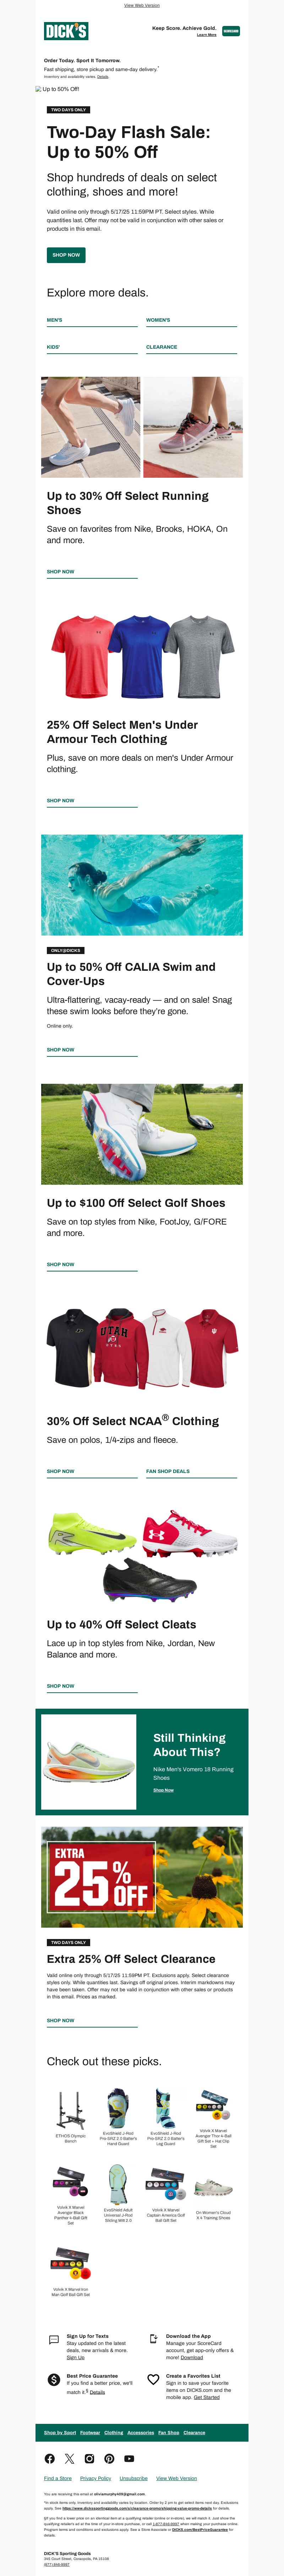Screen dimensions: 284x2576
Task: Click the green SHOP NOW flash sale button
Action: coord(66,255)
